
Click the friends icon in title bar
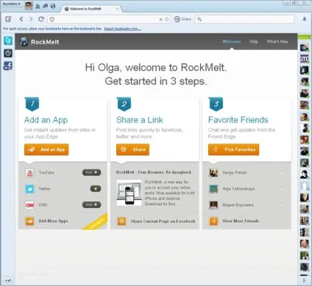point(38,6)
